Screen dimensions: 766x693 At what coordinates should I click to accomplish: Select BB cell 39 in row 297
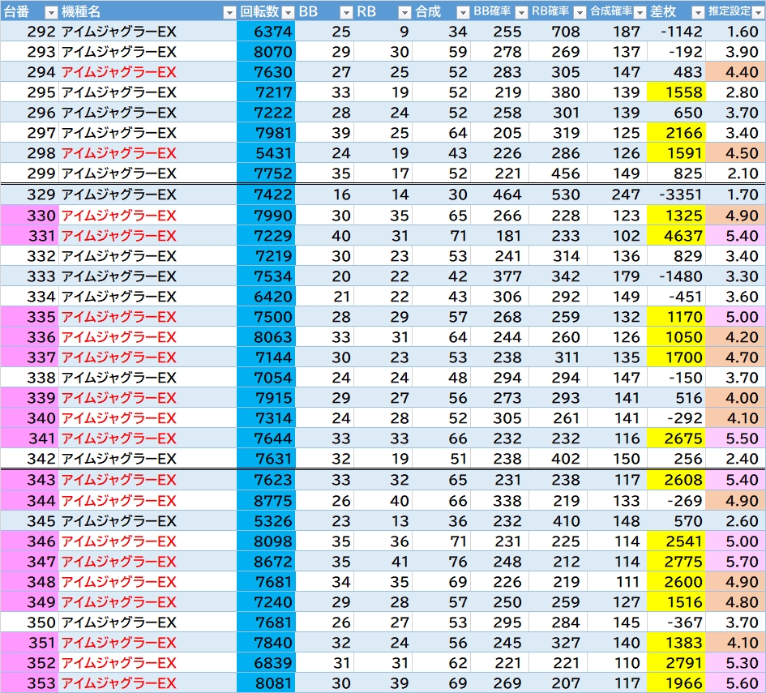(324, 133)
